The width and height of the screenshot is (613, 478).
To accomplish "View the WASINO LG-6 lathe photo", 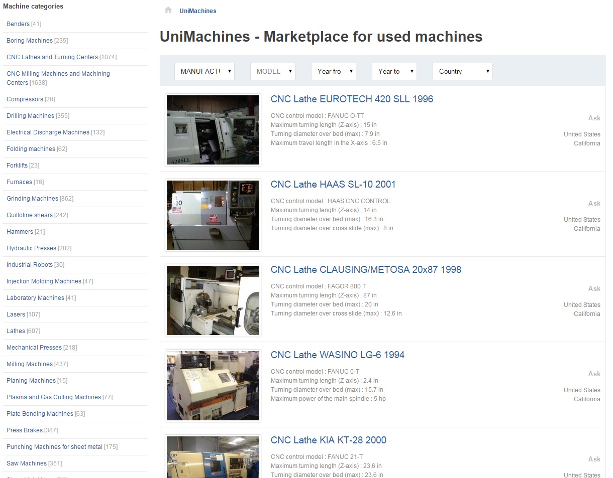I will click(213, 386).
